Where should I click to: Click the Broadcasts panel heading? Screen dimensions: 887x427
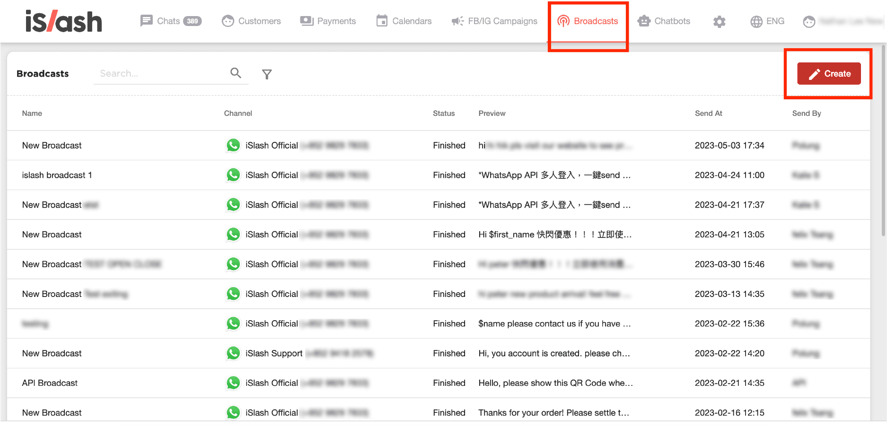(43, 74)
